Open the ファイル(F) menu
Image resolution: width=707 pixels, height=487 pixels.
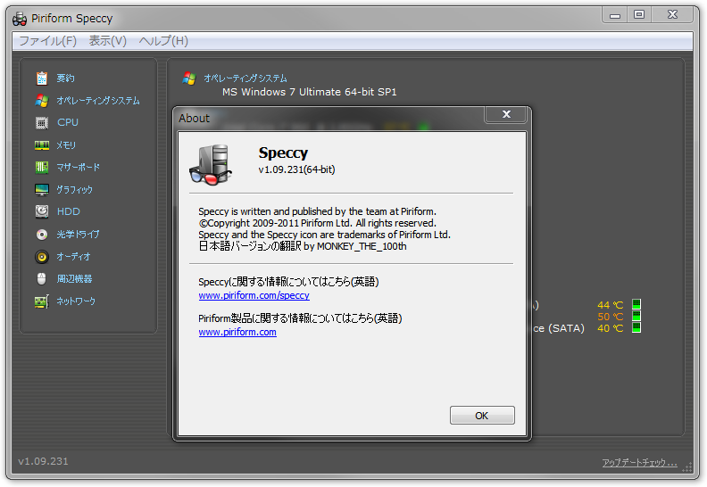coord(48,41)
